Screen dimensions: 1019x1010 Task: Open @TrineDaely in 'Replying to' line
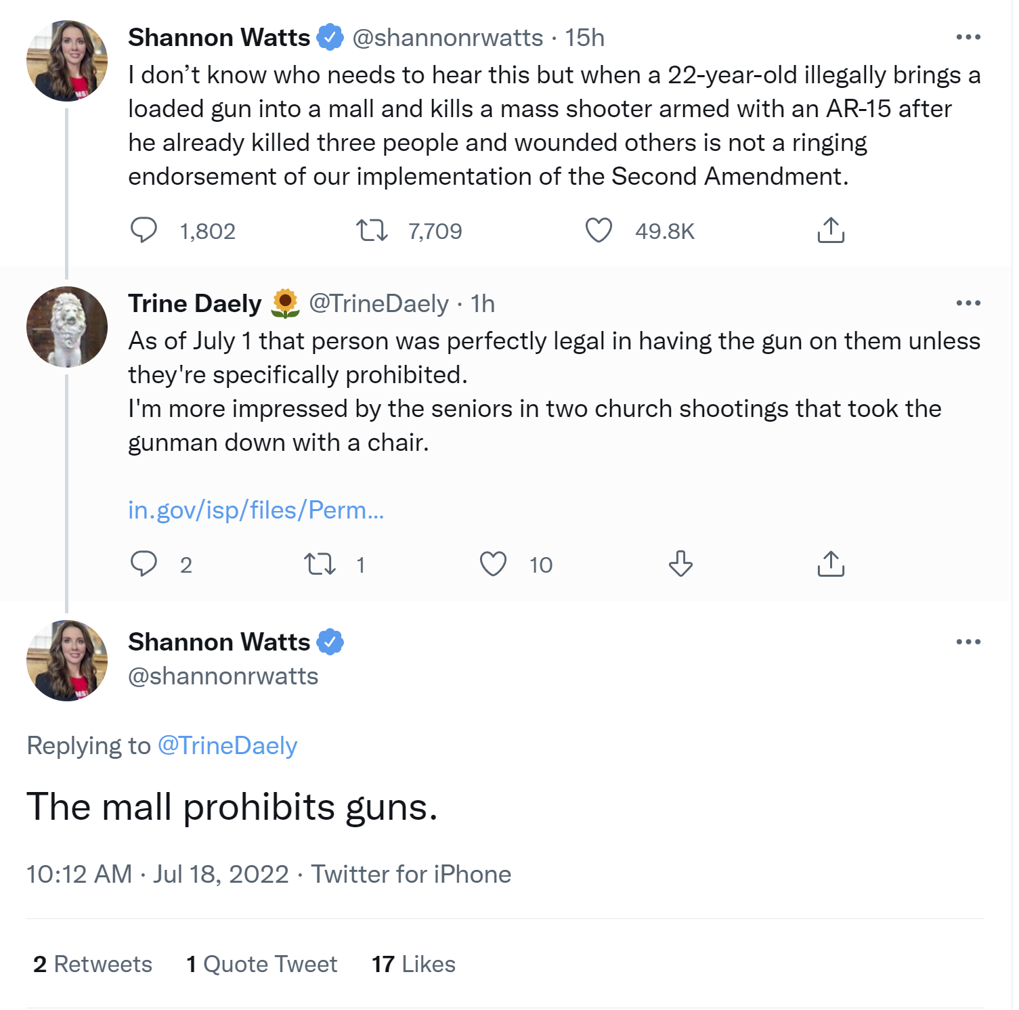(x=227, y=745)
